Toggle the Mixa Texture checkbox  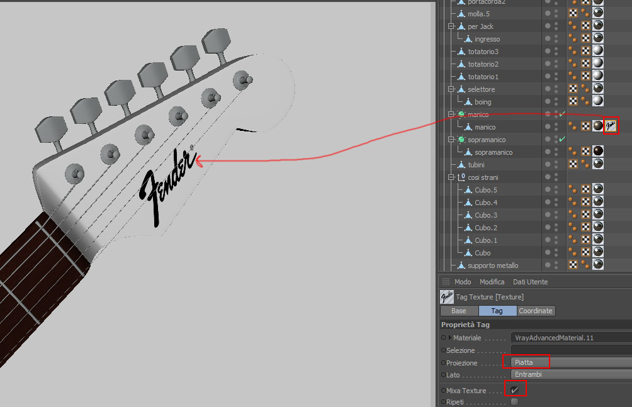514,390
